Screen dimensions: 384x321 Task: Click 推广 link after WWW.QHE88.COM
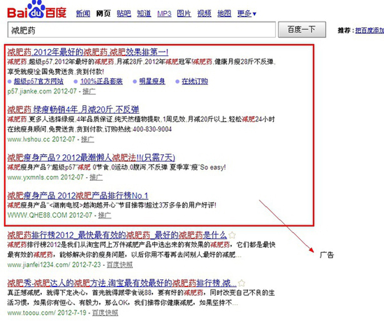point(105,215)
